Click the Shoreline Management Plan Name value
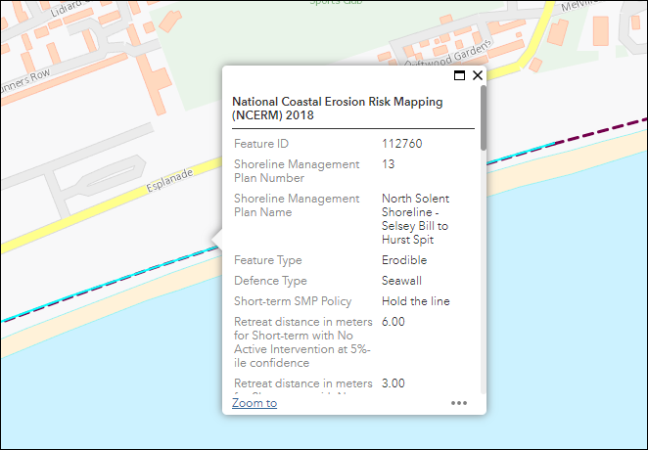 pos(415,219)
